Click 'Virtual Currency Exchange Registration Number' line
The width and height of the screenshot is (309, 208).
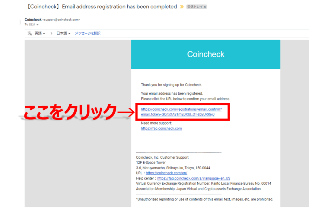(204, 184)
